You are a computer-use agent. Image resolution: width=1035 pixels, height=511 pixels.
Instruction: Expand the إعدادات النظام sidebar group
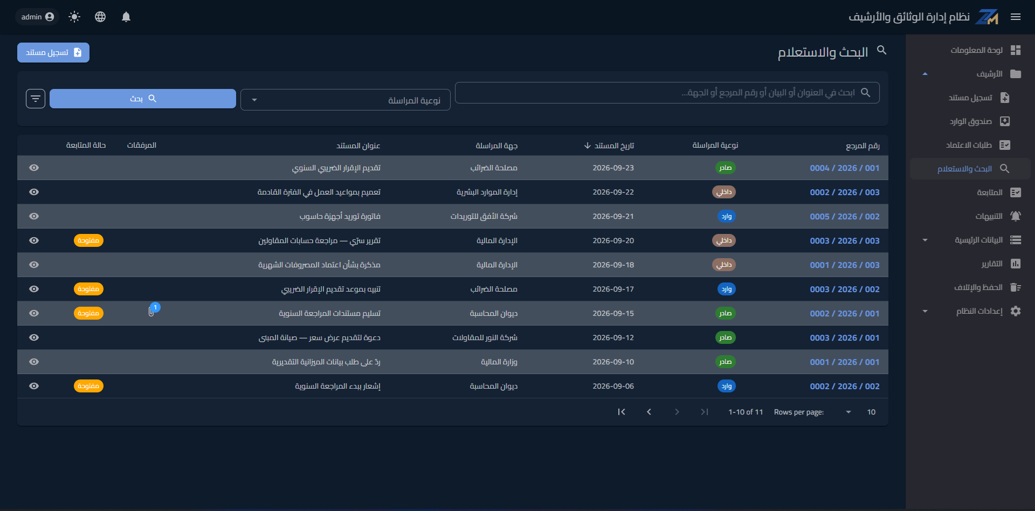(x=970, y=311)
